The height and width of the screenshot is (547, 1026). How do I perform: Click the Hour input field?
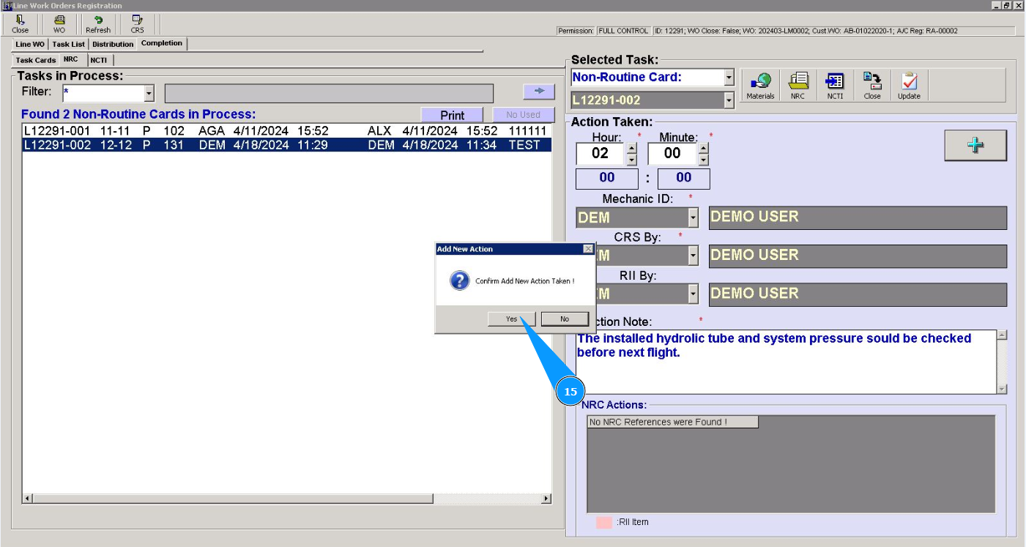click(x=601, y=153)
